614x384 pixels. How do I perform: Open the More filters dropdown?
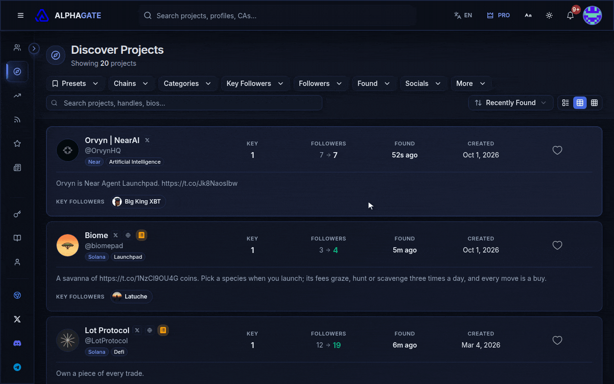coord(471,84)
